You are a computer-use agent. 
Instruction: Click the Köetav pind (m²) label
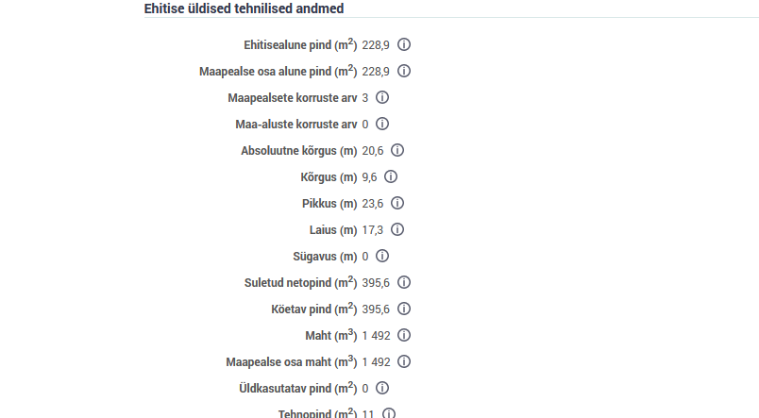[x=307, y=309]
